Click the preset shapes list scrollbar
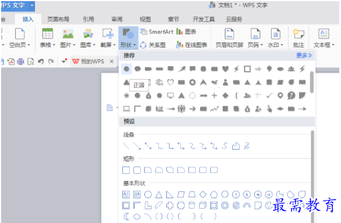The image size is (341, 223). coord(312,176)
